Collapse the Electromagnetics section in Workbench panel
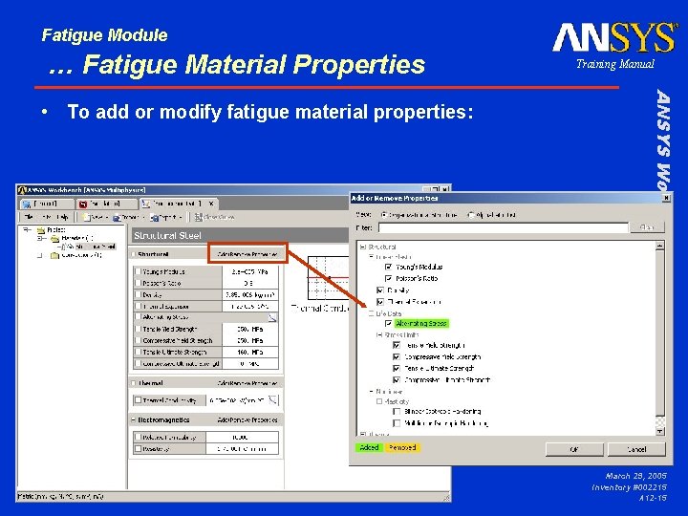 pos(134,419)
